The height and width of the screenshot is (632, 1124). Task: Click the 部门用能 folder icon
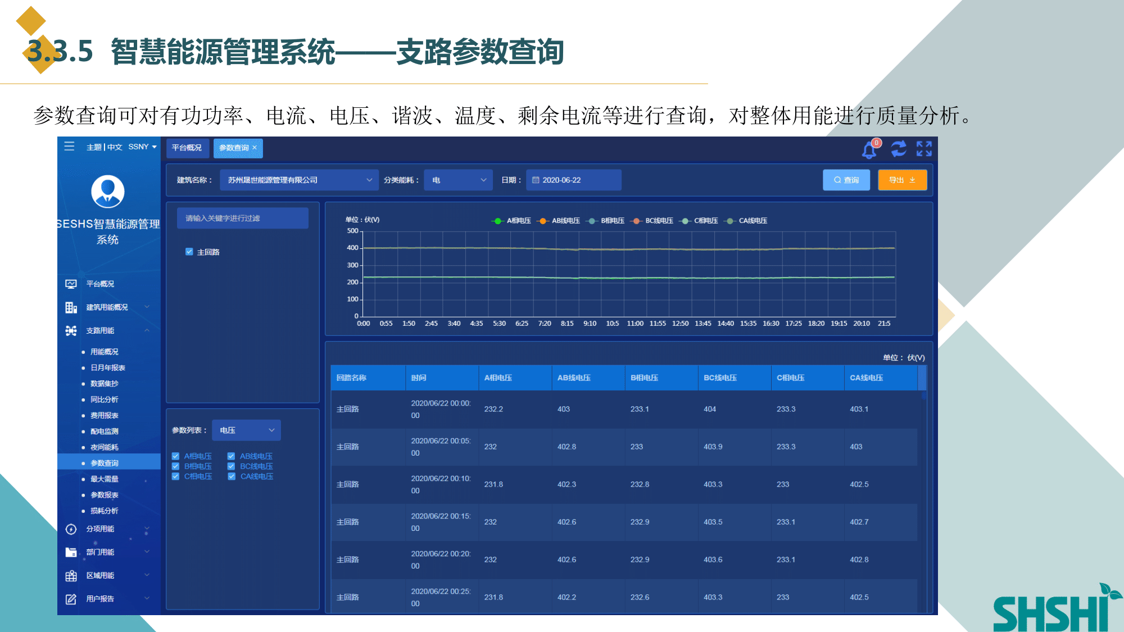point(71,552)
